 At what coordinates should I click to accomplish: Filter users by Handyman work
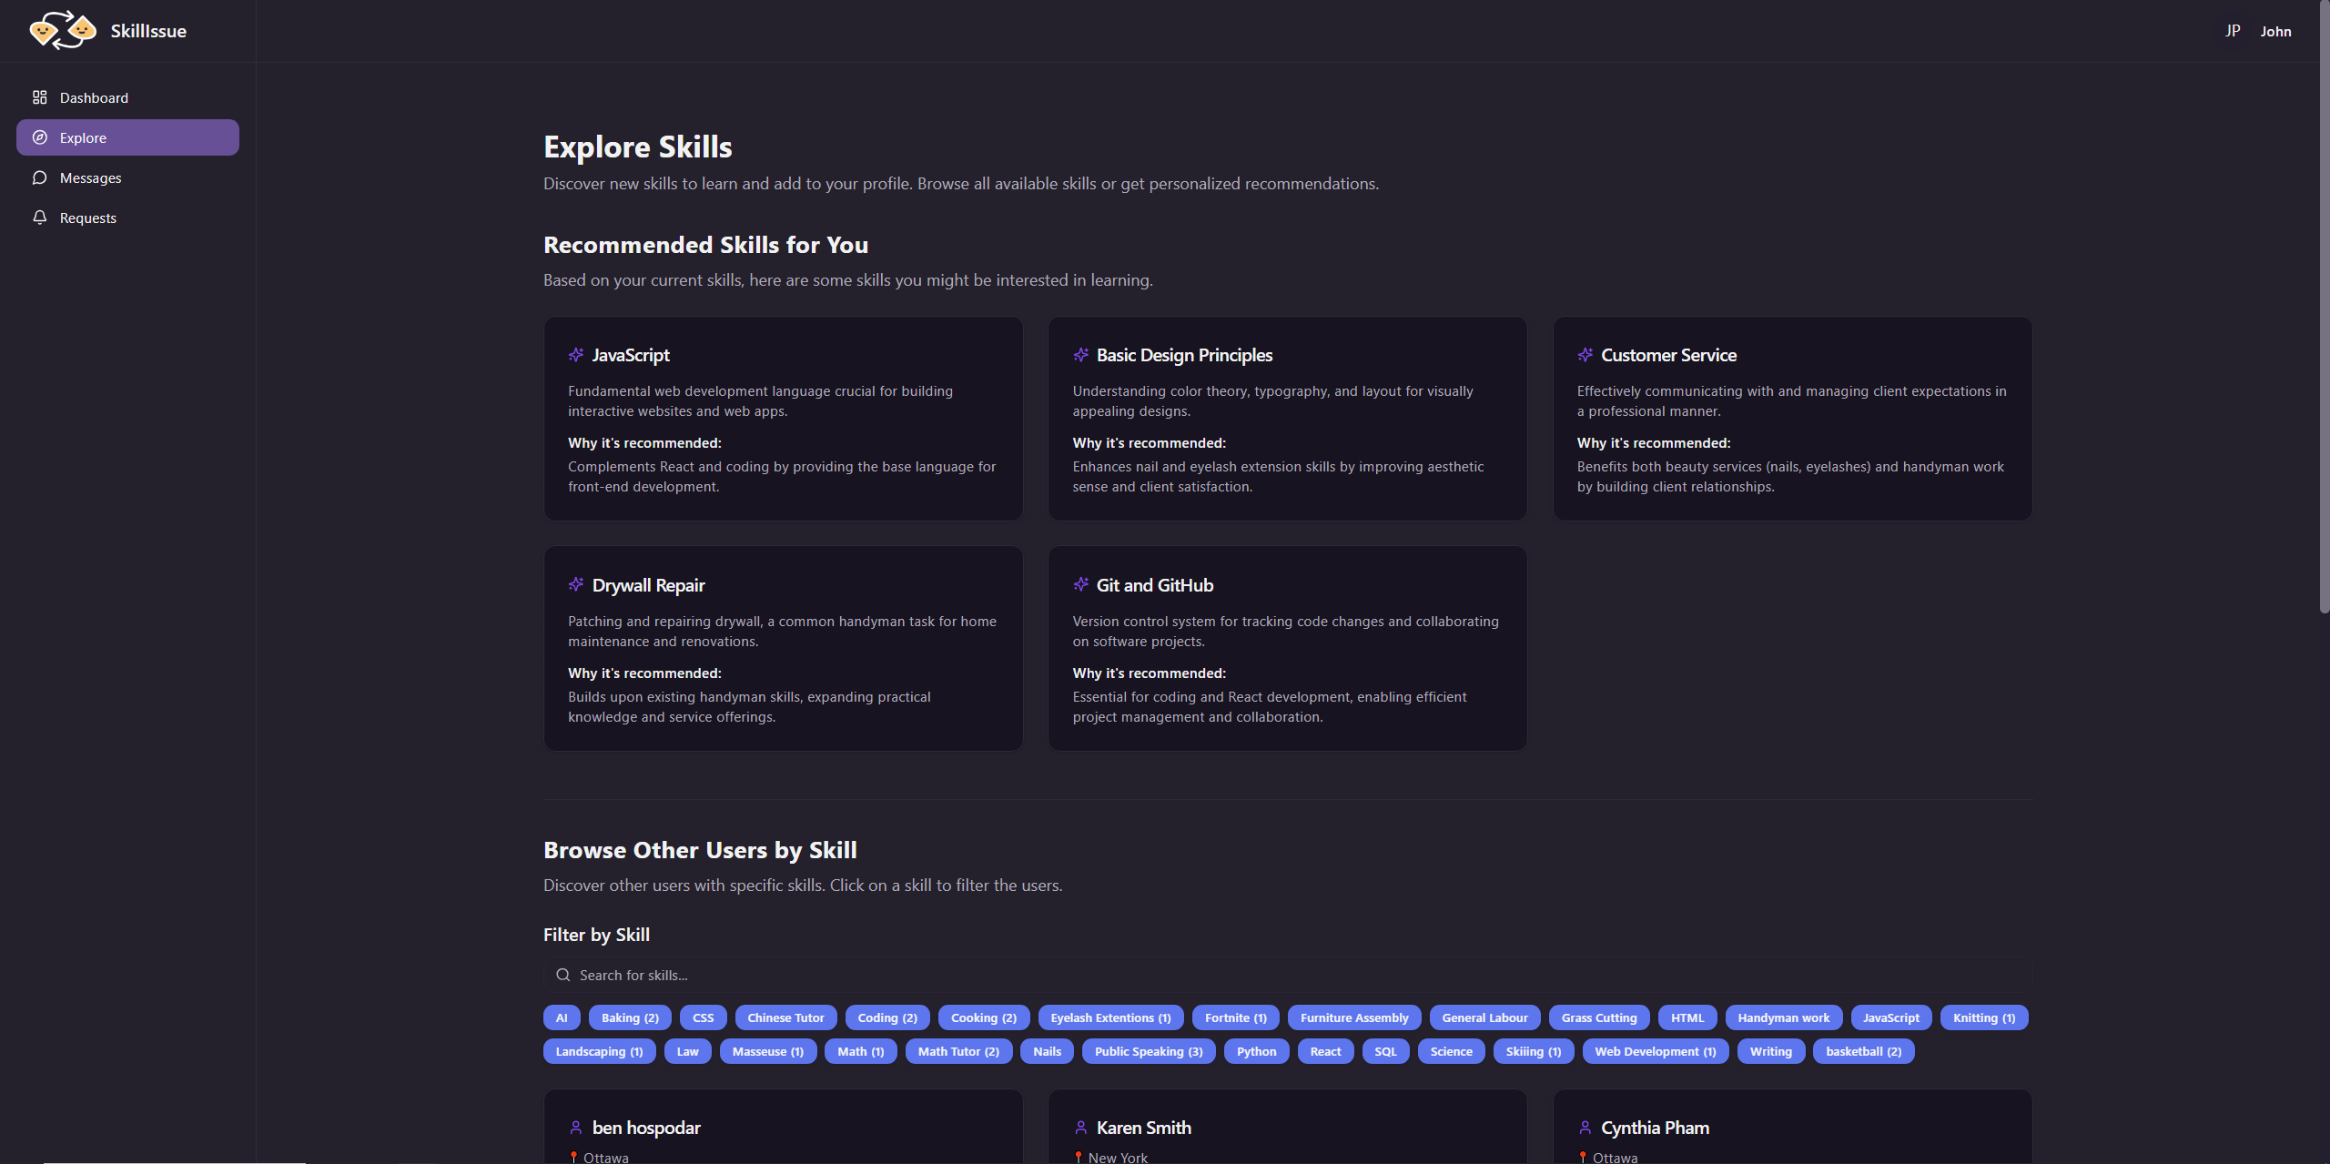pos(1782,1017)
